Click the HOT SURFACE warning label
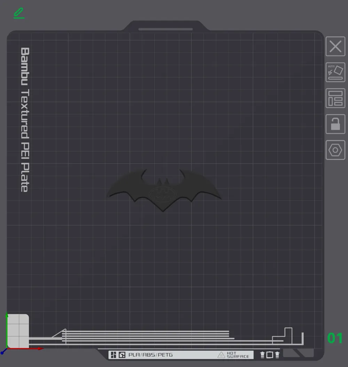Image resolution: width=348 pixels, height=367 pixels. pos(233,355)
